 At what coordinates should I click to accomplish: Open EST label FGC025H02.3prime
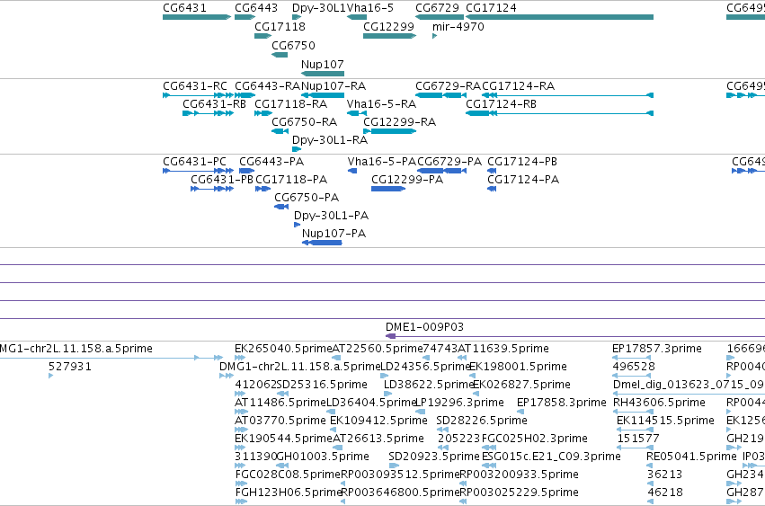(535, 439)
